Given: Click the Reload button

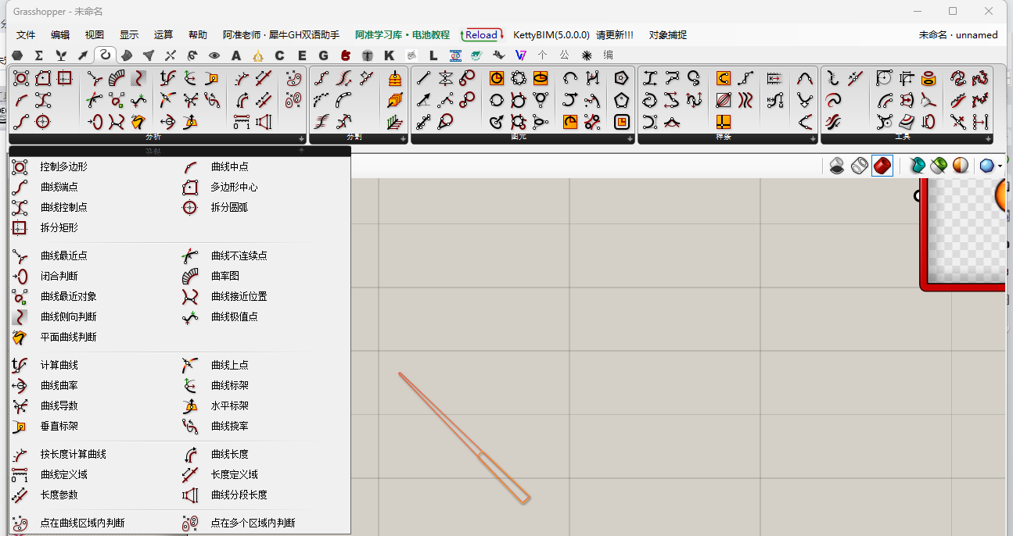Looking at the screenshot, I should [x=481, y=34].
